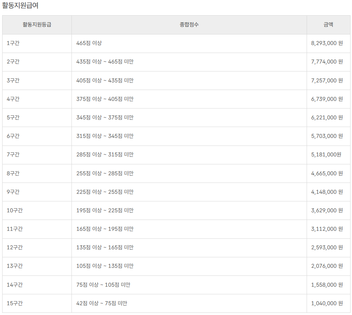This screenshot has height=315, width=352.
Task: Select the 5구간 row label
Action: (x=13, y=118)
